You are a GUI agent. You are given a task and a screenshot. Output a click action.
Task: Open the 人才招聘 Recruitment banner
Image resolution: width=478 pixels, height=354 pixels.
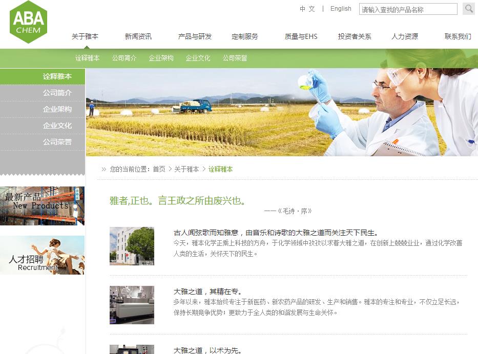(x=43, y=255)
